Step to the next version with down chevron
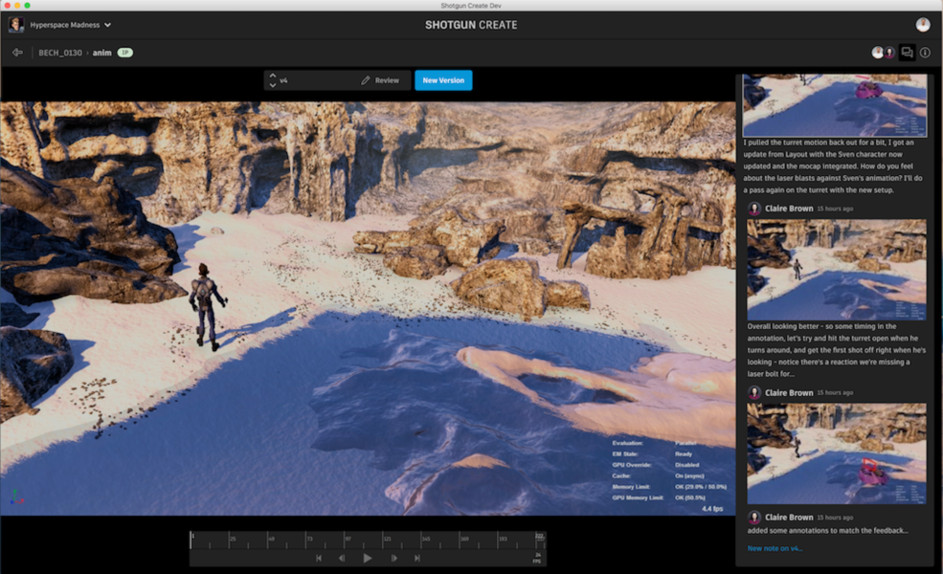943x574 pixels. tap(273, 85)
